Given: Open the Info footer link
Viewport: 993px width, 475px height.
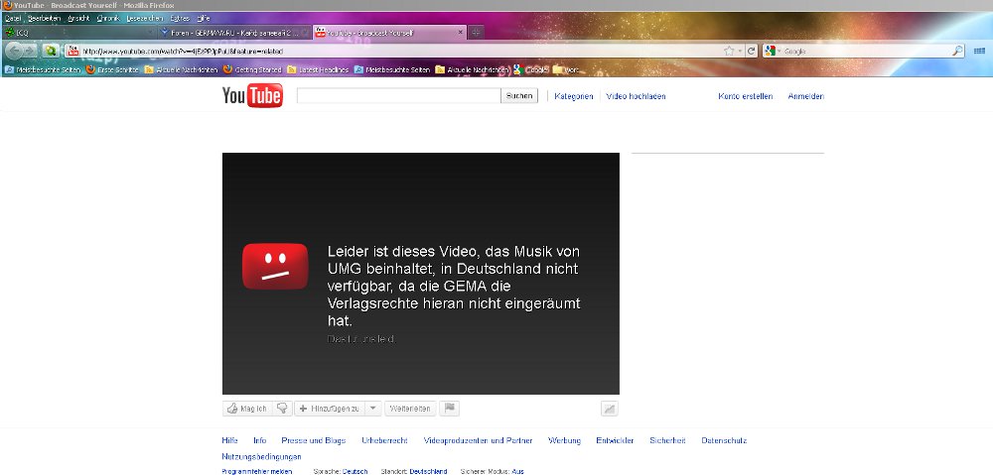Looking at the screenshot, I should 259,440.
